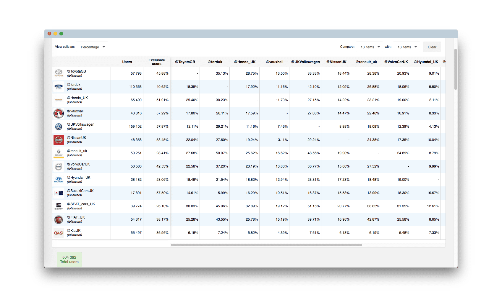Select the @Honda_UK followers row label
This screenshot has width=502, height=297.
click(77, 100)
